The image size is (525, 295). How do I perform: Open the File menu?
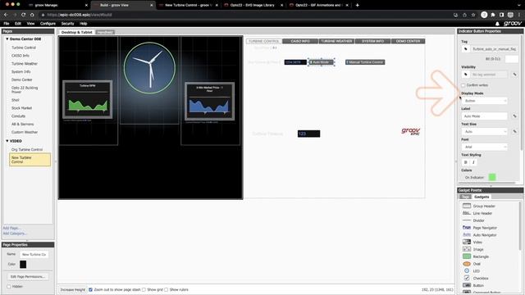7,24
